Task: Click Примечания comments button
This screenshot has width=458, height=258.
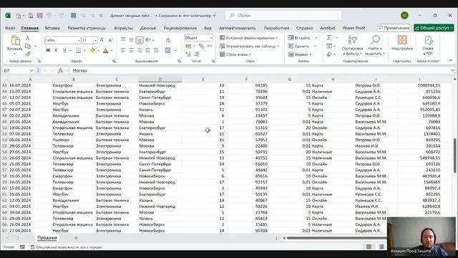Action: tap(394, 28)
